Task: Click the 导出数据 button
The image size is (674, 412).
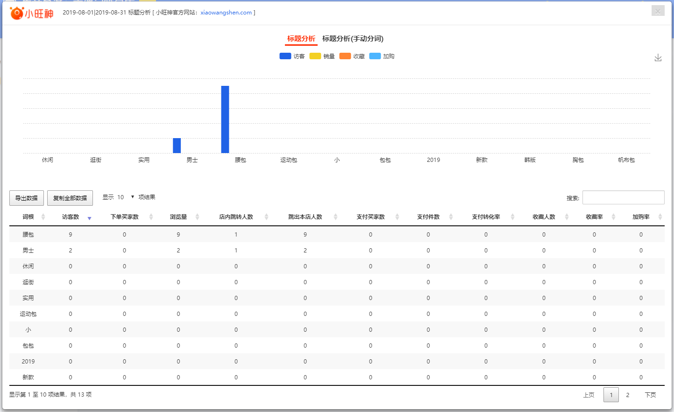Action: pyautogui.click(x=26, y=198)
